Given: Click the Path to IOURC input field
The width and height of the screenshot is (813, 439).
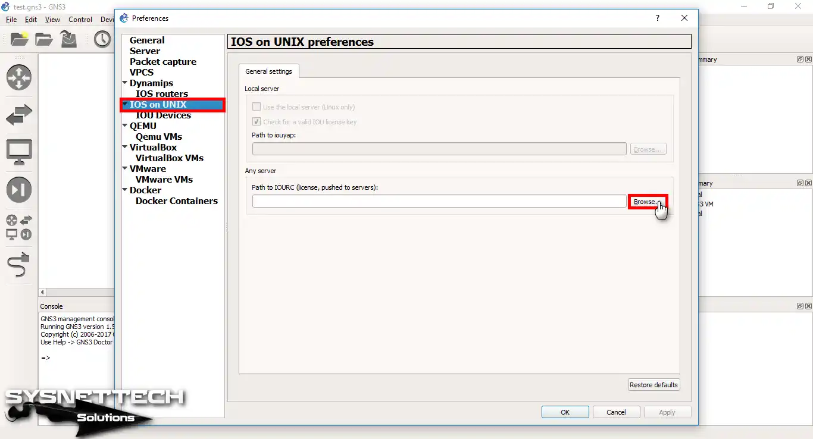Looking at the screenshot, I should pos(439,202).
